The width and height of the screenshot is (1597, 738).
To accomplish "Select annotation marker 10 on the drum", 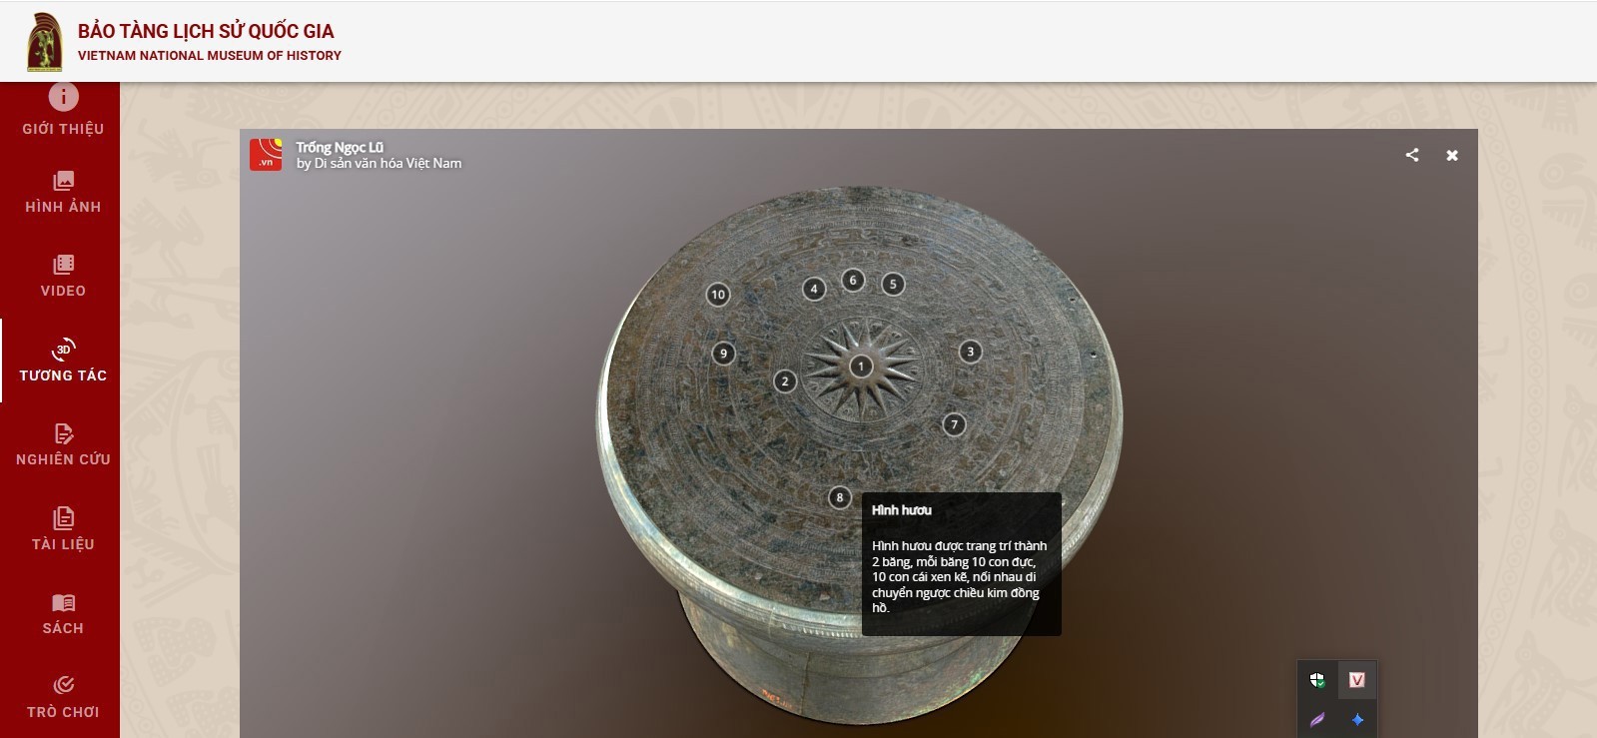I will click(718, 295).
